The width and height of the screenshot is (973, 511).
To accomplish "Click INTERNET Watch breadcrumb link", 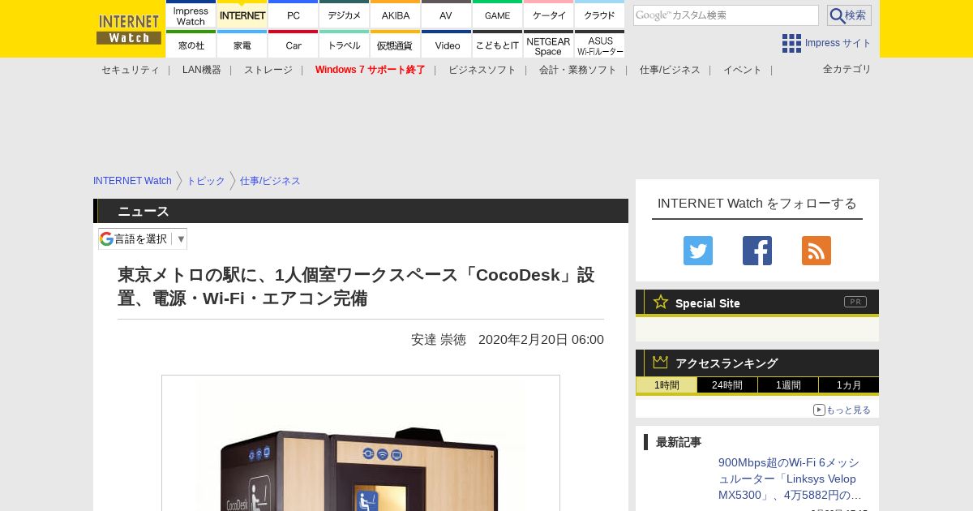I will click(132, 181).
